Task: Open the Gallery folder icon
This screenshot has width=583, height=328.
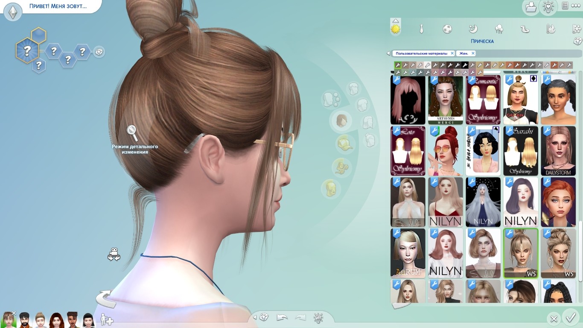Action: click(531, 7)
